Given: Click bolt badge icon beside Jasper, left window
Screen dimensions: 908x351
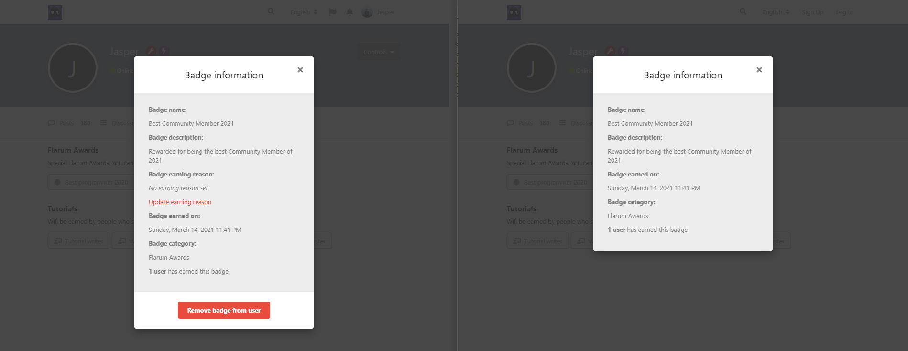Looking at the screenshot, I should [164, 51].
